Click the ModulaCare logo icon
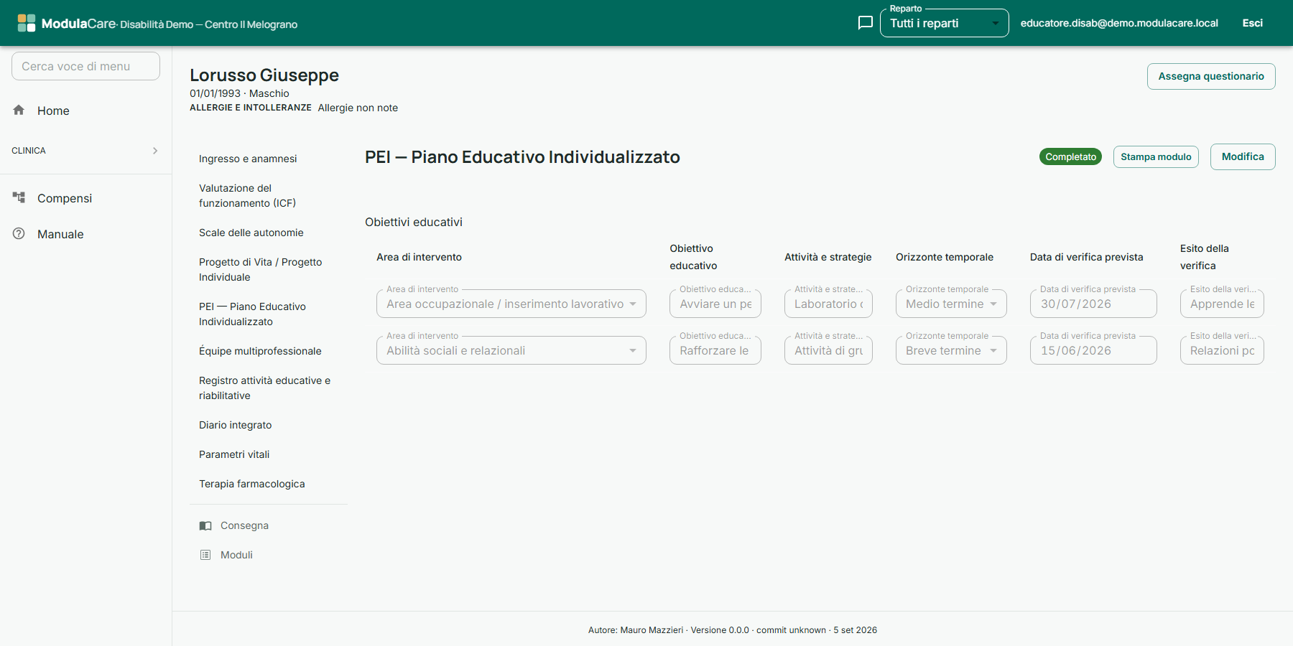The height and width of the screenshot is (646, 1293). tap(27, 23)
